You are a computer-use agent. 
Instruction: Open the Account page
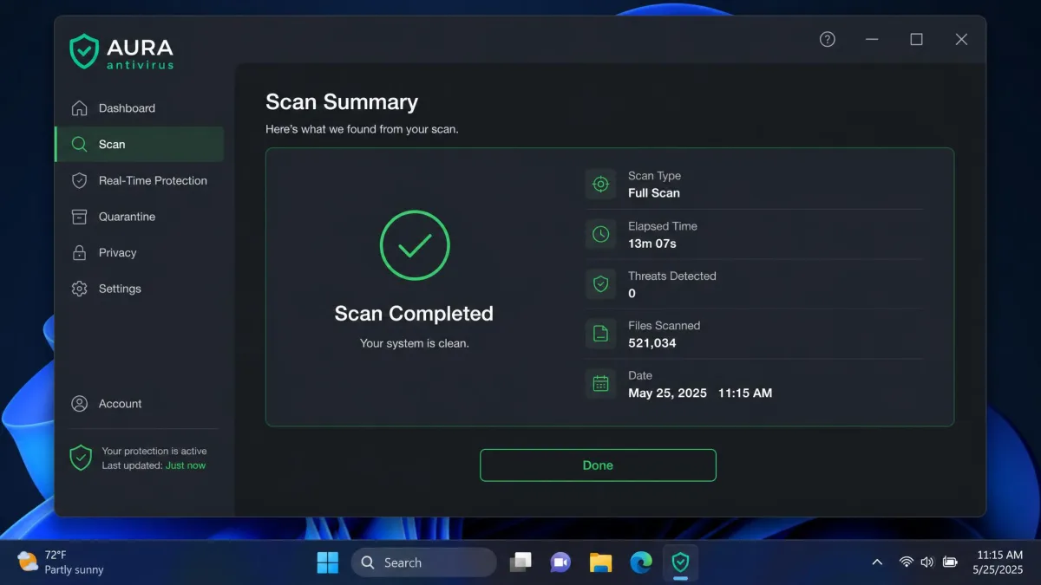pyautogui.click(x=139, y=404)
